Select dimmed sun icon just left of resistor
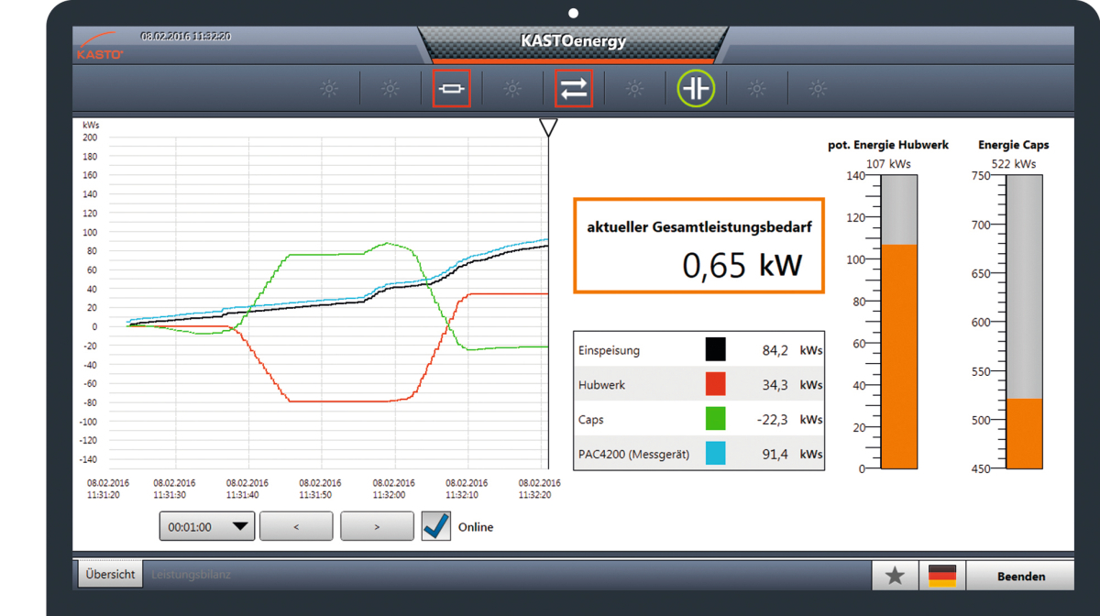 coord(390,89)
